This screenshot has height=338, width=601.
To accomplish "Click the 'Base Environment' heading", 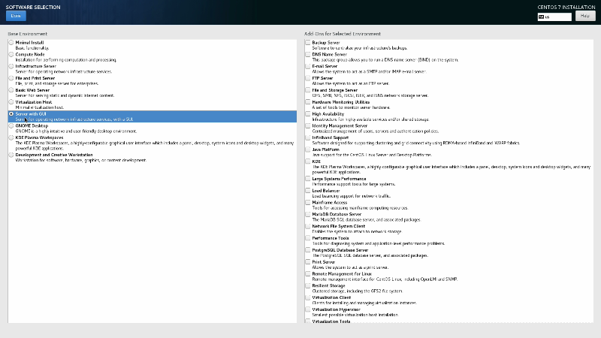I will coord(28,34).
